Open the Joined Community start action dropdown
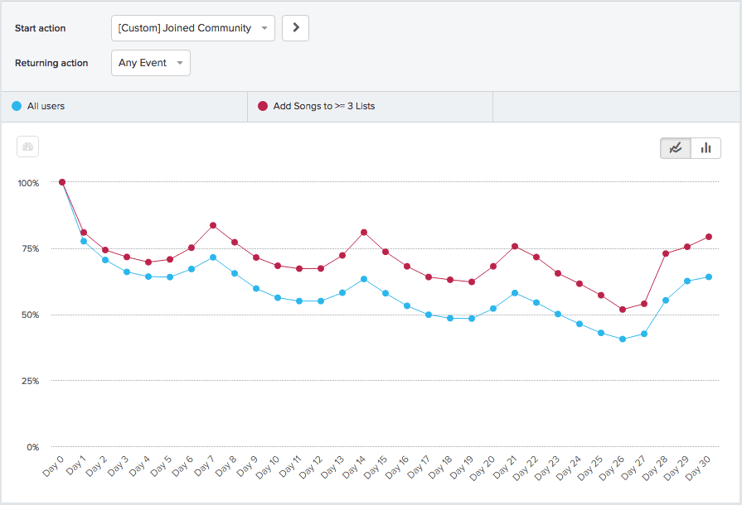The image size is (742, 505). pyautogui.click(x=192, y=28)
